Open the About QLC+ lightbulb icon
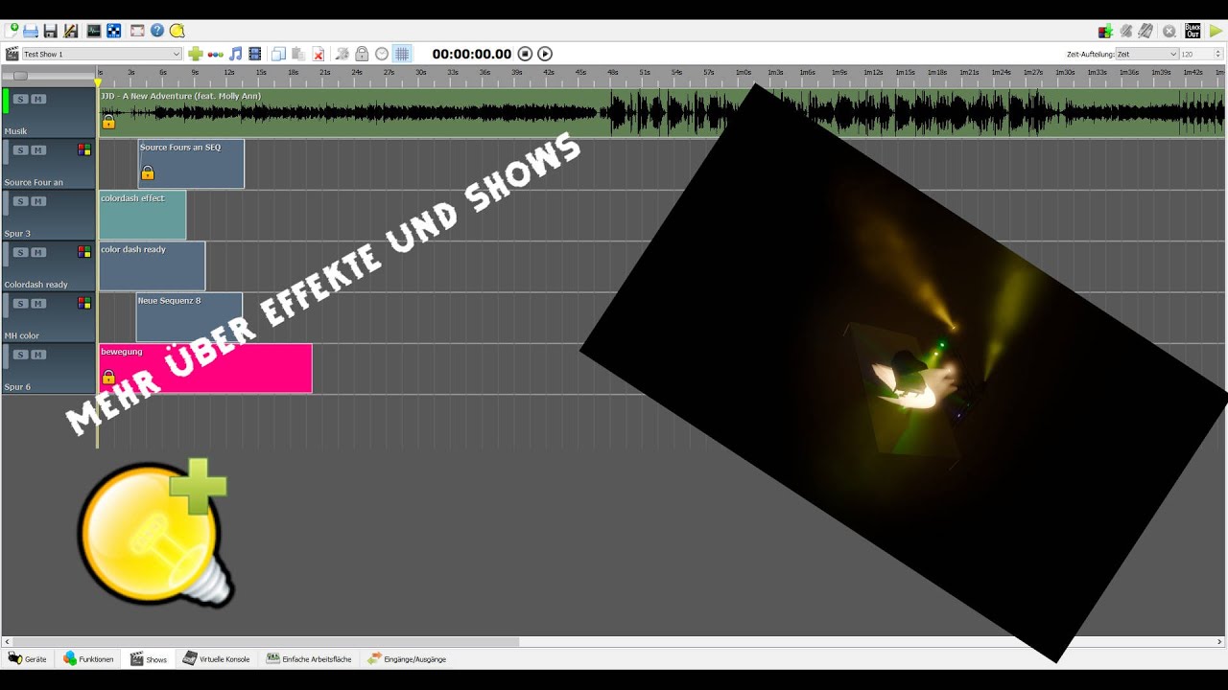The height and width of the screenshot is (690, 1228). [x=177, y=31]
